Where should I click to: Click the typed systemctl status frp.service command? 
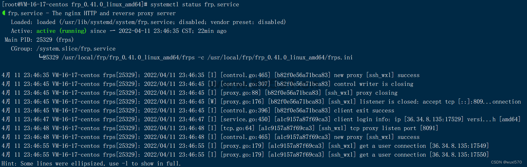pyautogui.click(x=194, y=4)
